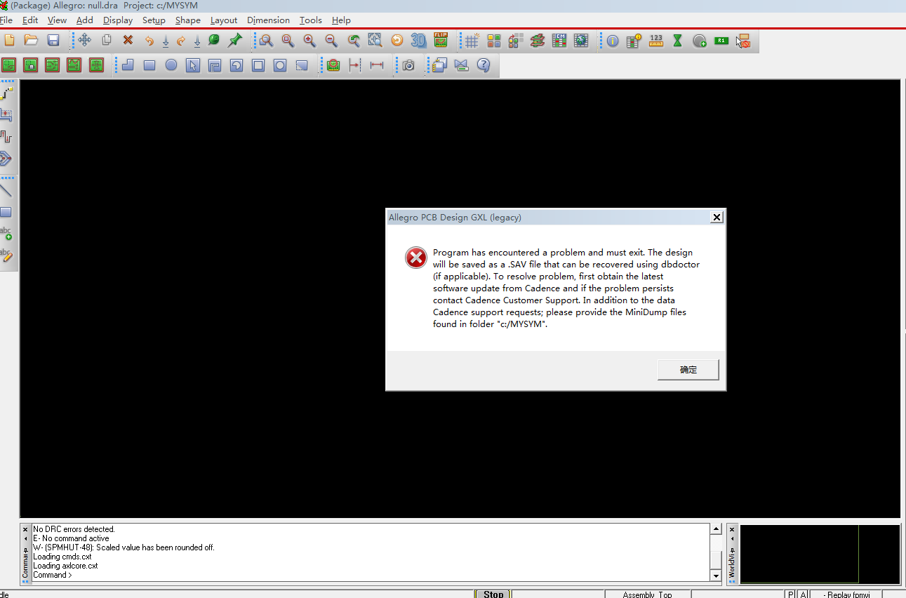Close the Allegro PCB Design GXL dialog

[x=717, y=218]
